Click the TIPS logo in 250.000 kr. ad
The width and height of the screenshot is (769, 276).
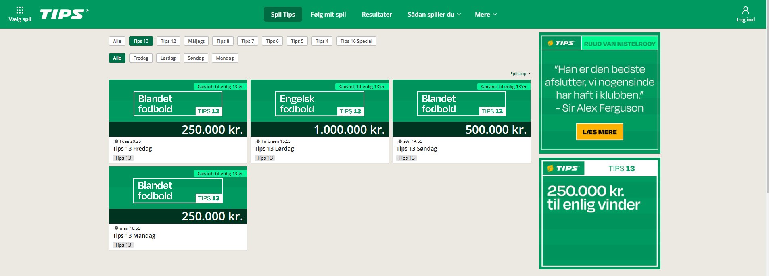[x=563, y=168]
